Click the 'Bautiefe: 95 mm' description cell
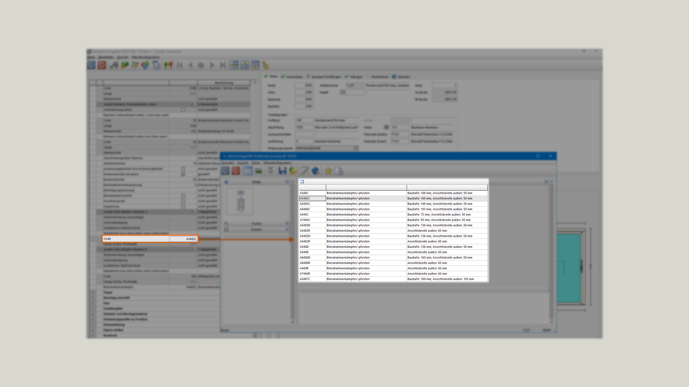This screenshot has width=689, height=387. click(447, 220)
